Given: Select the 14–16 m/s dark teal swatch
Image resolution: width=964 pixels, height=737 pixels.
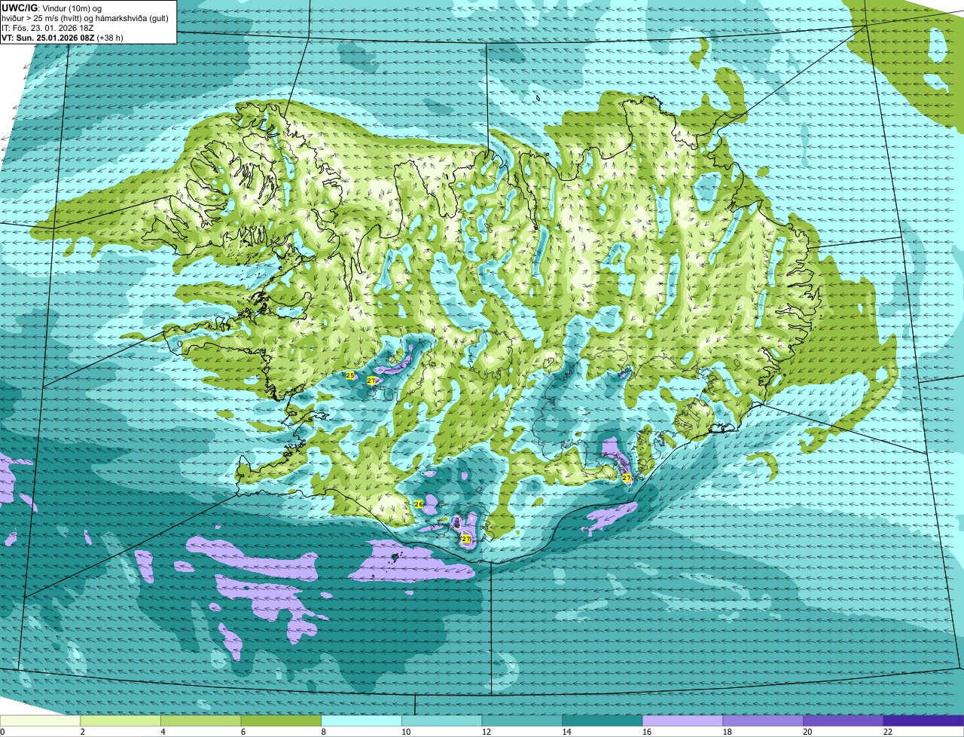Looking at the screenshot, I should pos(602,721).
